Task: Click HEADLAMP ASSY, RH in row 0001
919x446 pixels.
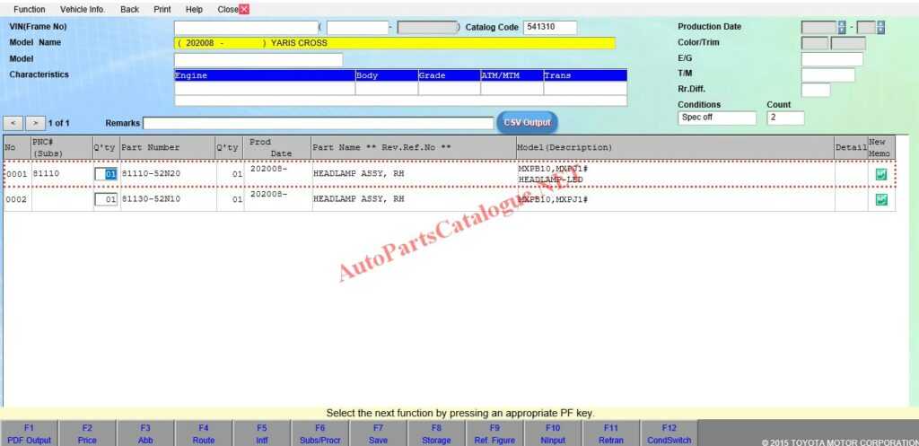Action: [x=359, y=174]
